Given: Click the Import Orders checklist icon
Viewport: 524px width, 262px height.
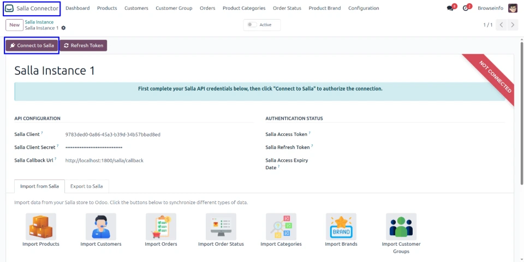Looking at the screenshot, I should coord(161,227).
